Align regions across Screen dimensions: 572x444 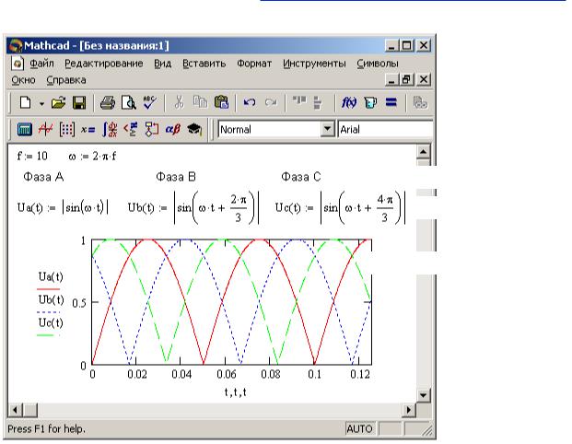(299, 100)
